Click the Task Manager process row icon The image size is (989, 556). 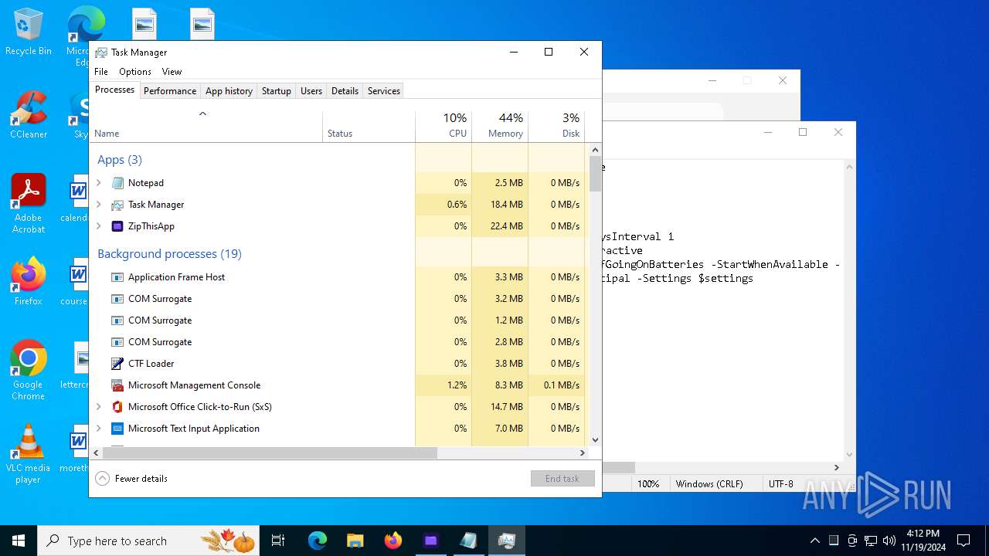pyautogui.click(x=117, y=205)
